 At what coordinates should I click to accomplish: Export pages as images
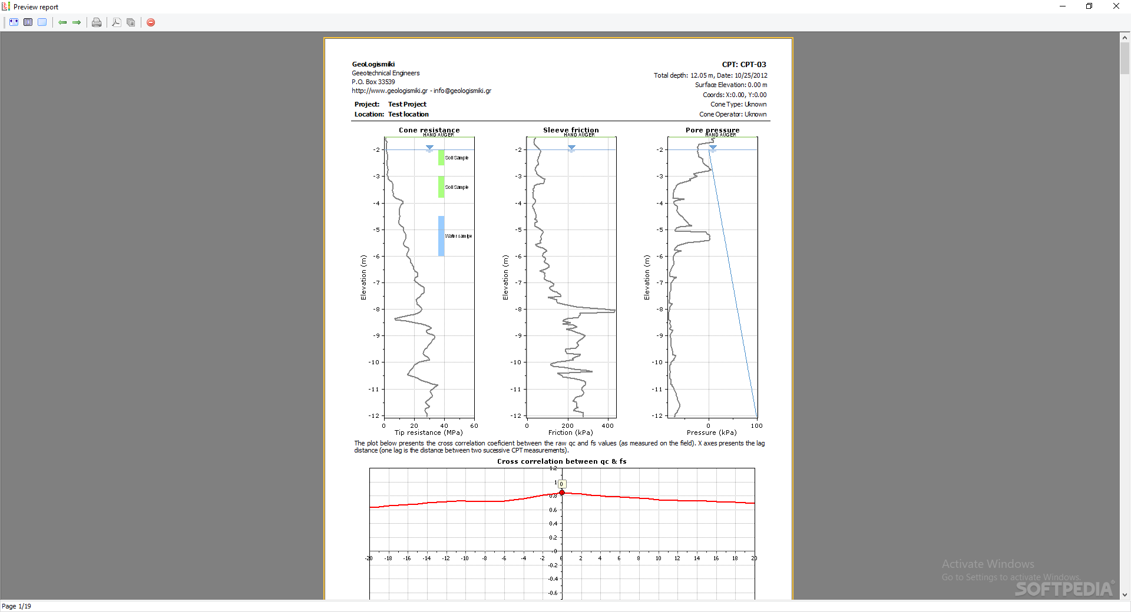131,22
